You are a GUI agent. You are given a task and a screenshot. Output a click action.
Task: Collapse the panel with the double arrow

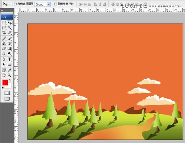(x=2, y=10)
